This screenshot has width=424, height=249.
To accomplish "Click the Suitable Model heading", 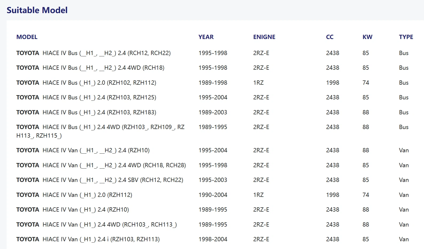I will point(37,10).
